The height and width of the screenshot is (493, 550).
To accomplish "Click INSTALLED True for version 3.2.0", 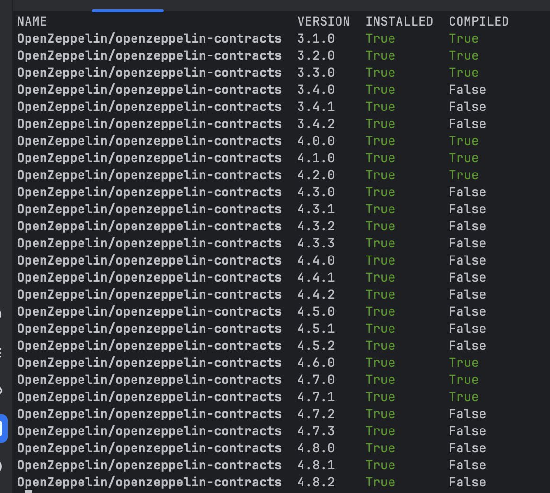I will [x=380, y=55].
